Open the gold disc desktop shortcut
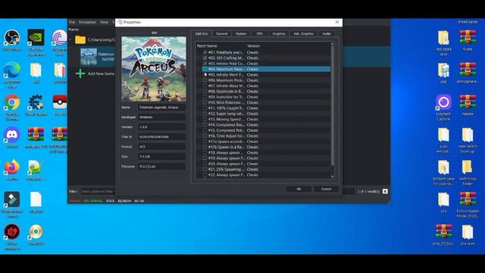 [36, 231]
